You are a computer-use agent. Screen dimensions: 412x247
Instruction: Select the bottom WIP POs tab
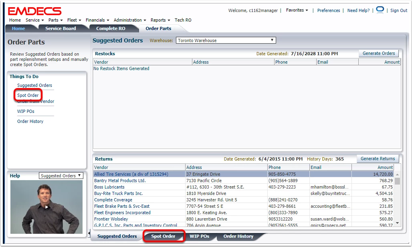[x=200, y=236]
